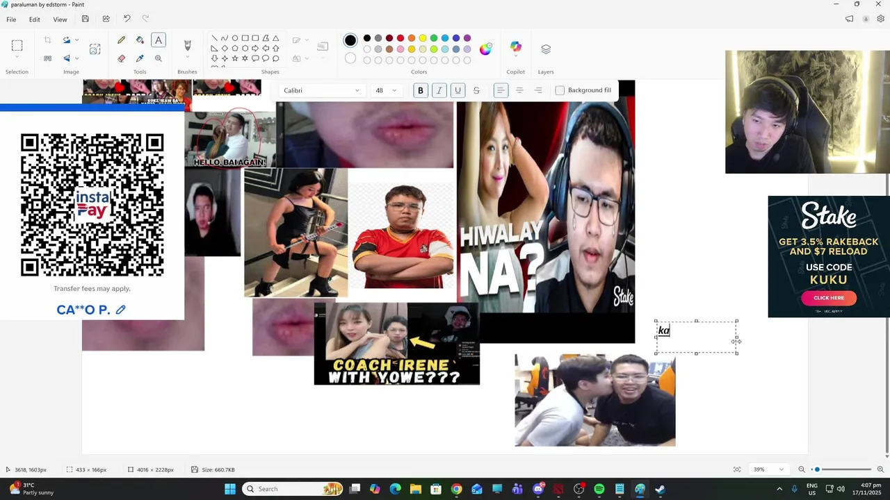This screenshot has height=500, width=890.
Task: Toggle Bold text formatting
Action: click(420, 90)
